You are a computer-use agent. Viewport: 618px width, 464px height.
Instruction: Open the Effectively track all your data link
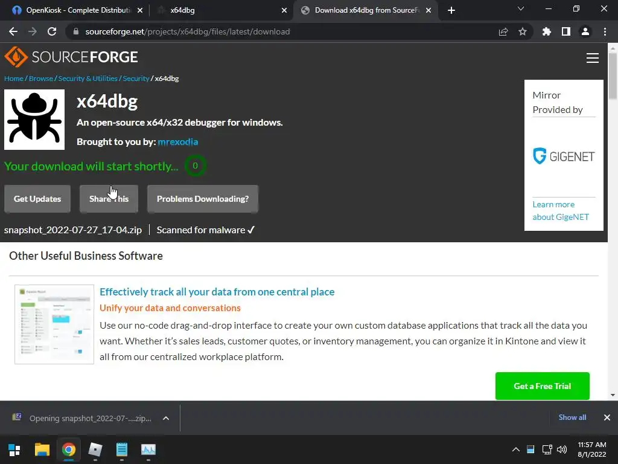tap(217, 292)
